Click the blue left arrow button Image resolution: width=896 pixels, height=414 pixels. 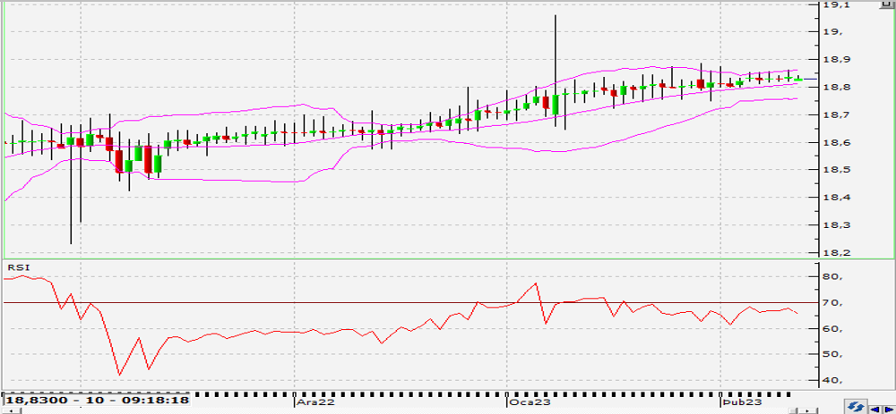pyautogui.click(x=874, y=410)
